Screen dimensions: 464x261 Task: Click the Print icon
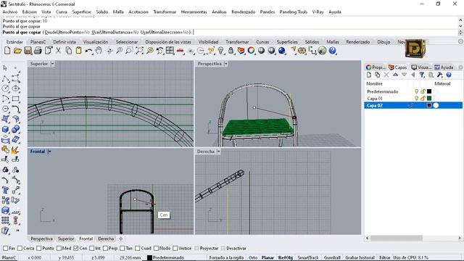(38, 51)
